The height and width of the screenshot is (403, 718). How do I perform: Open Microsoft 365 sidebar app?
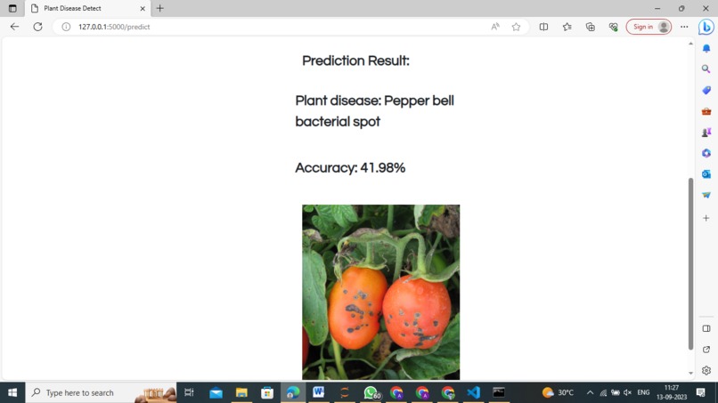tap(706, 153)
